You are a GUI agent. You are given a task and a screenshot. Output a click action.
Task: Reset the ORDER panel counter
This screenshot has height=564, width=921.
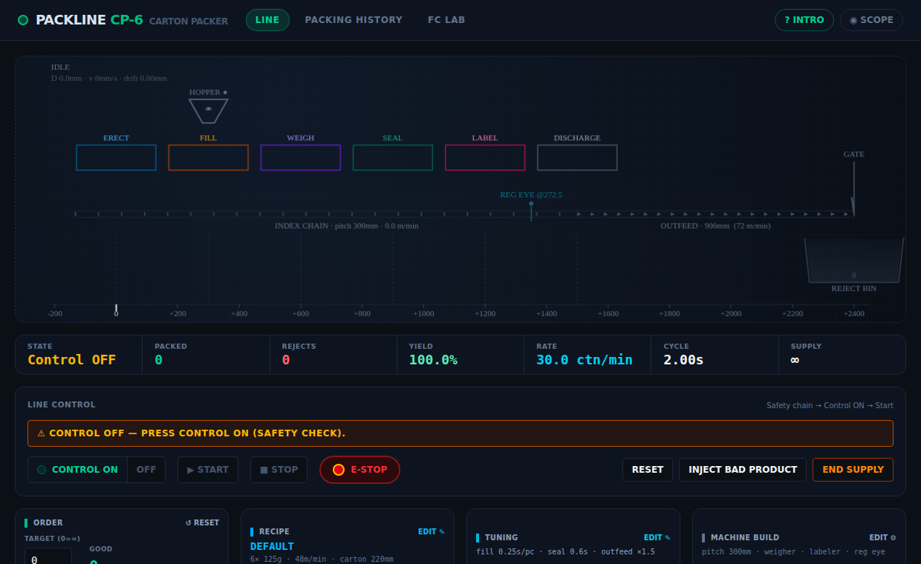click(x=202, y=522)
